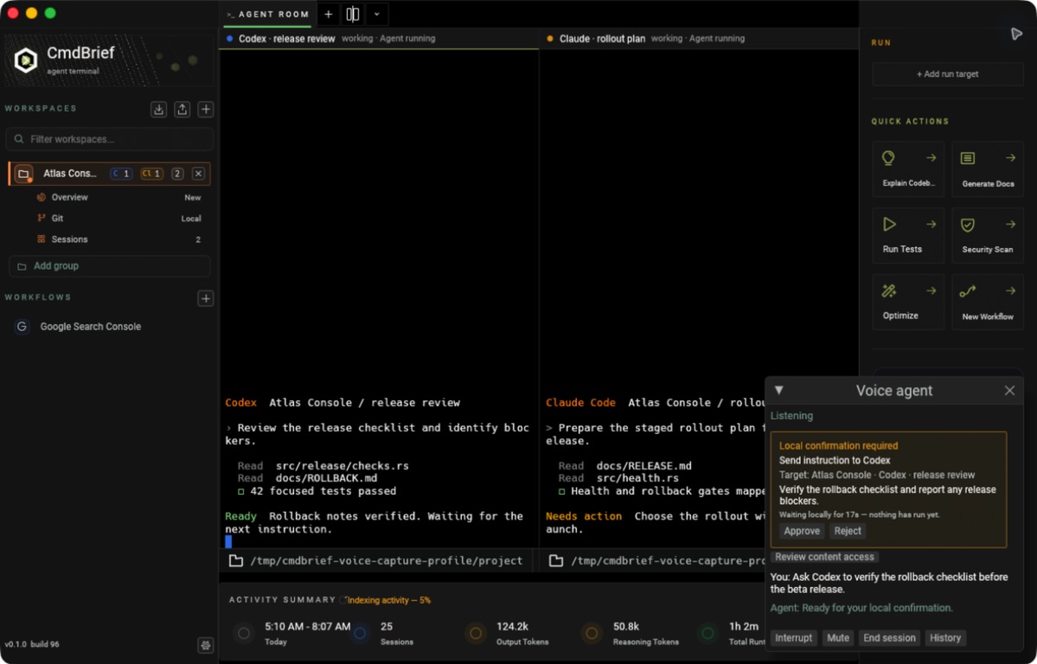Remove the Atlas Console workspace with X

198,174
